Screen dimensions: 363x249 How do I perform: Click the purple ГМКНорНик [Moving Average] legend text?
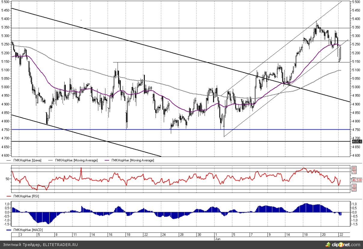[133, 160]
